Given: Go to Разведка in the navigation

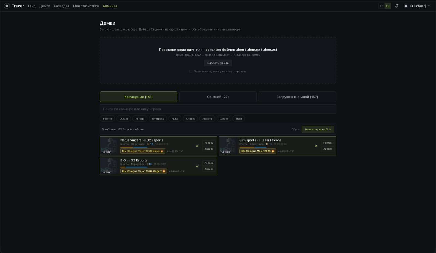Looking at the screenshot, I should click(62, 6).
